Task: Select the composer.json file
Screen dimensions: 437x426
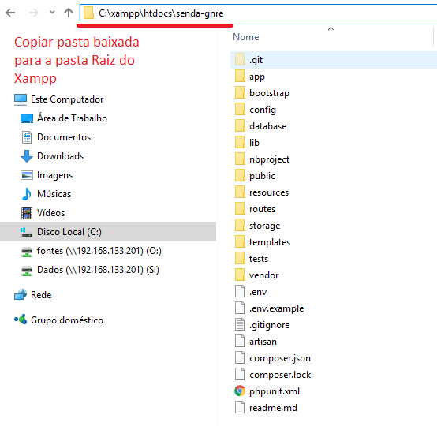Action: 273,358
